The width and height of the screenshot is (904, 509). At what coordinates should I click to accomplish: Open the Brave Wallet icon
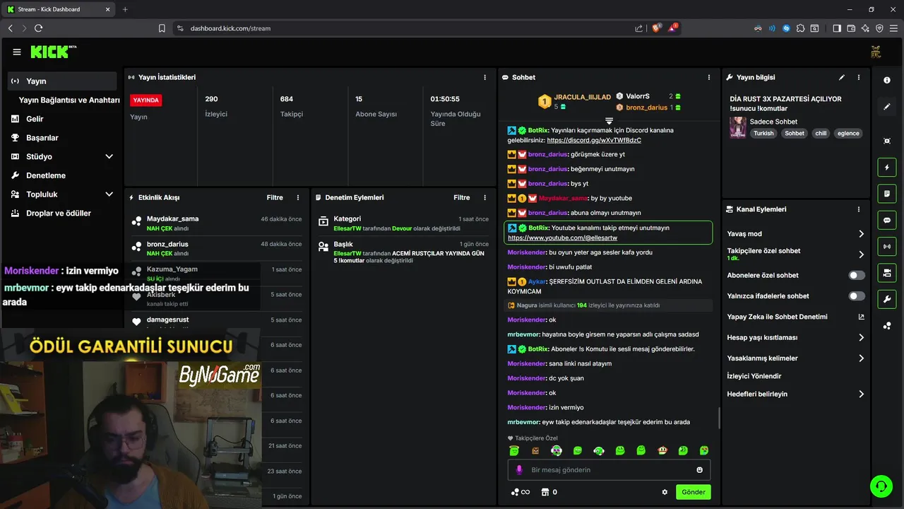coord(851,28)
